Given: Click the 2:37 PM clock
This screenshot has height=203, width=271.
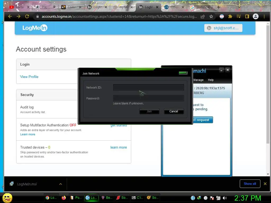Looking at the screenshot, I should pos(248,198).
